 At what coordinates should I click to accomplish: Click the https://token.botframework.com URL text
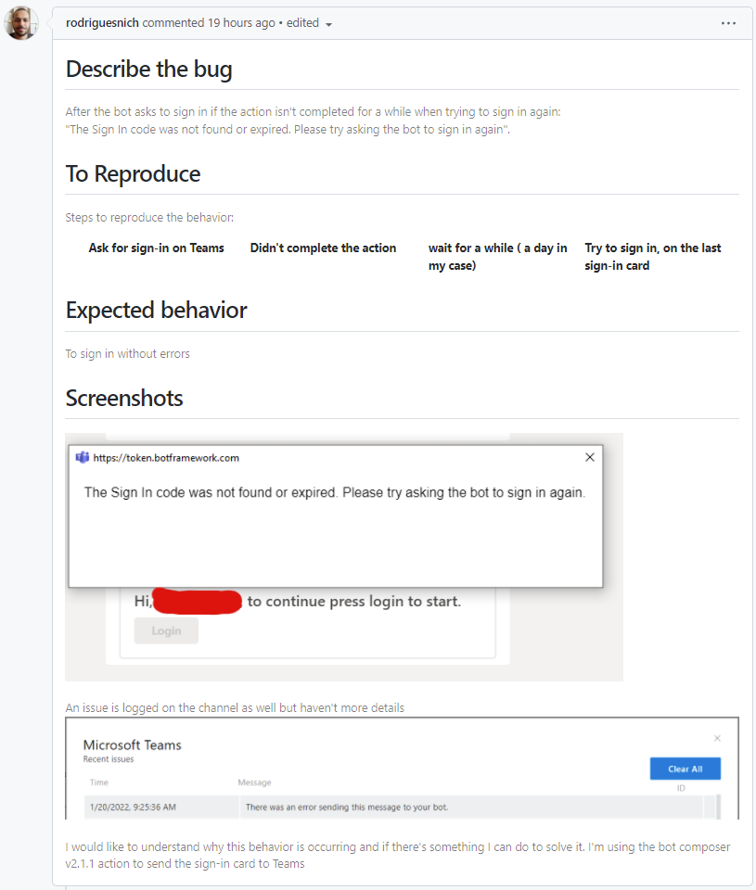click(166, 458)
